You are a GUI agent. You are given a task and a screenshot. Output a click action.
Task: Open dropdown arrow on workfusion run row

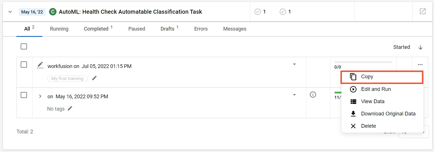[294, 64]
